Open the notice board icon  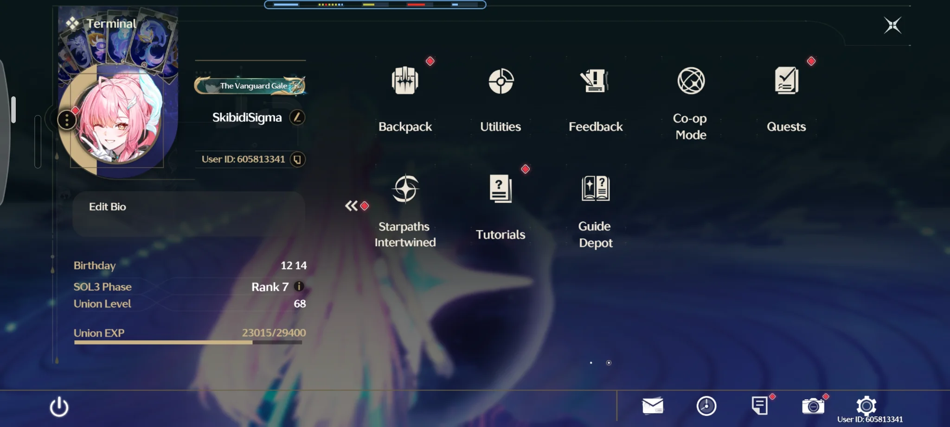pos(759,406)
